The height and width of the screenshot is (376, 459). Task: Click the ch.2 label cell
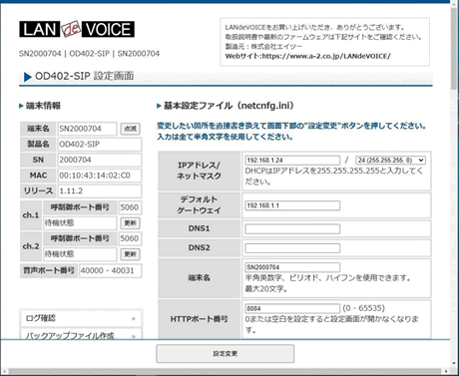pyautogui.click(x=31, y=246)
